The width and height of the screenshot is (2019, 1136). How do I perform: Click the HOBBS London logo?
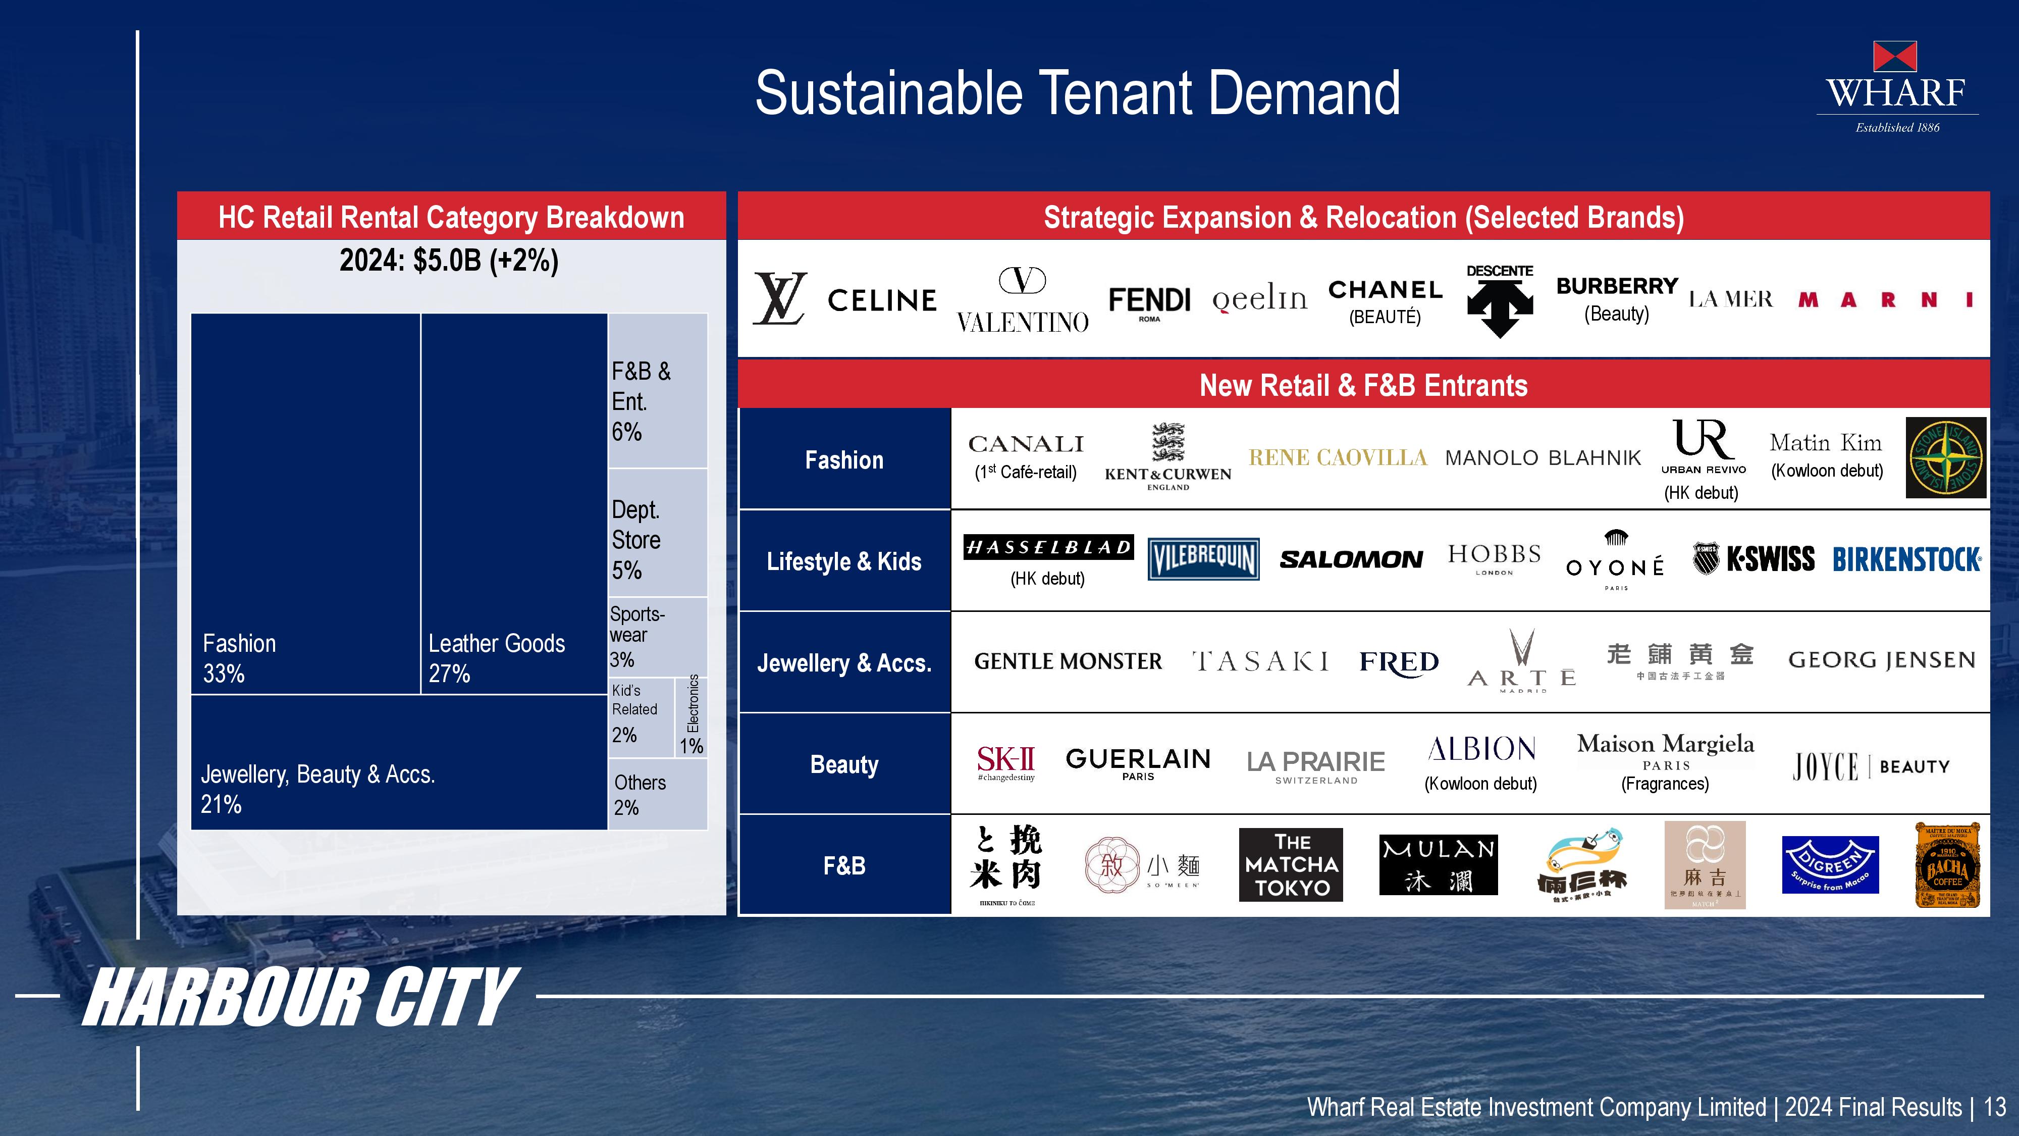tap(1494, 559)
